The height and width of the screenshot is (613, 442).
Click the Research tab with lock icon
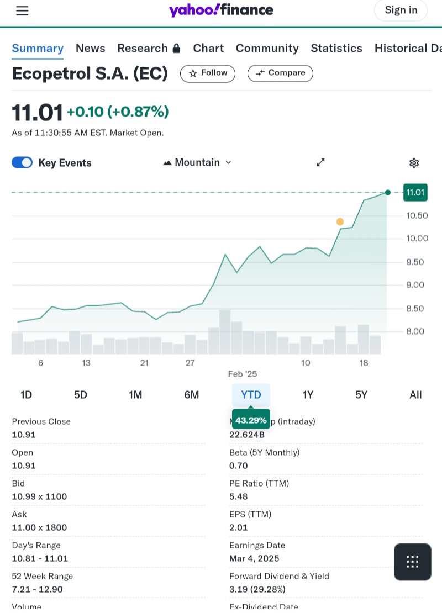(x=149, y=49)
